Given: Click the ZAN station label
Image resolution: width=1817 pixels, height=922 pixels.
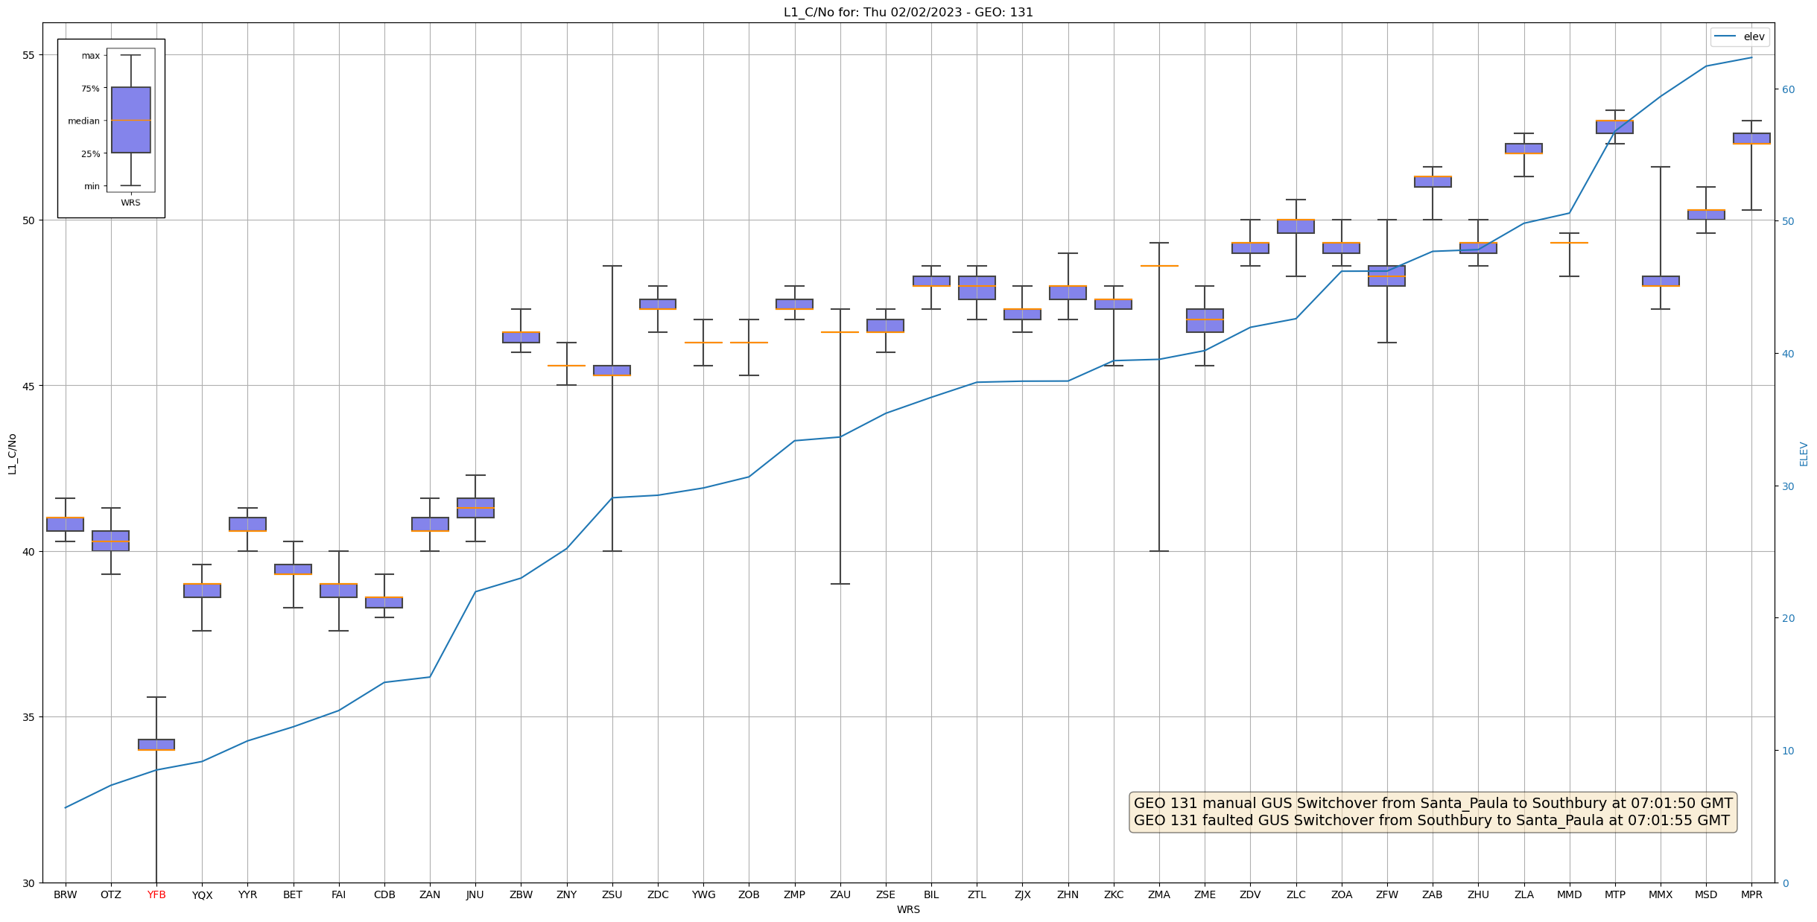Looking at the screenshot, I should pos(430,894).
